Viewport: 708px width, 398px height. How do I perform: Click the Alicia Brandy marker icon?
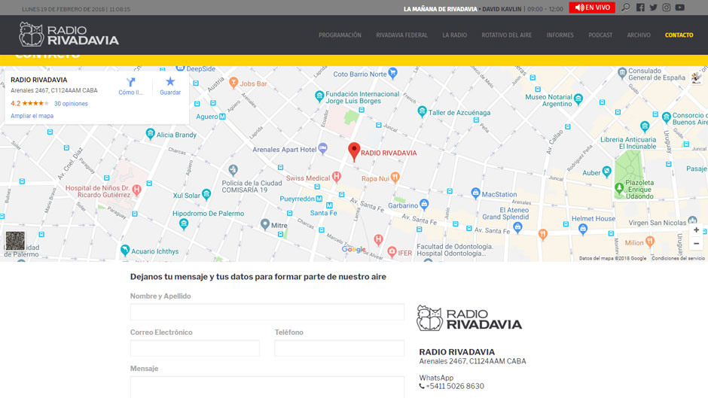[x=151, y=134]
